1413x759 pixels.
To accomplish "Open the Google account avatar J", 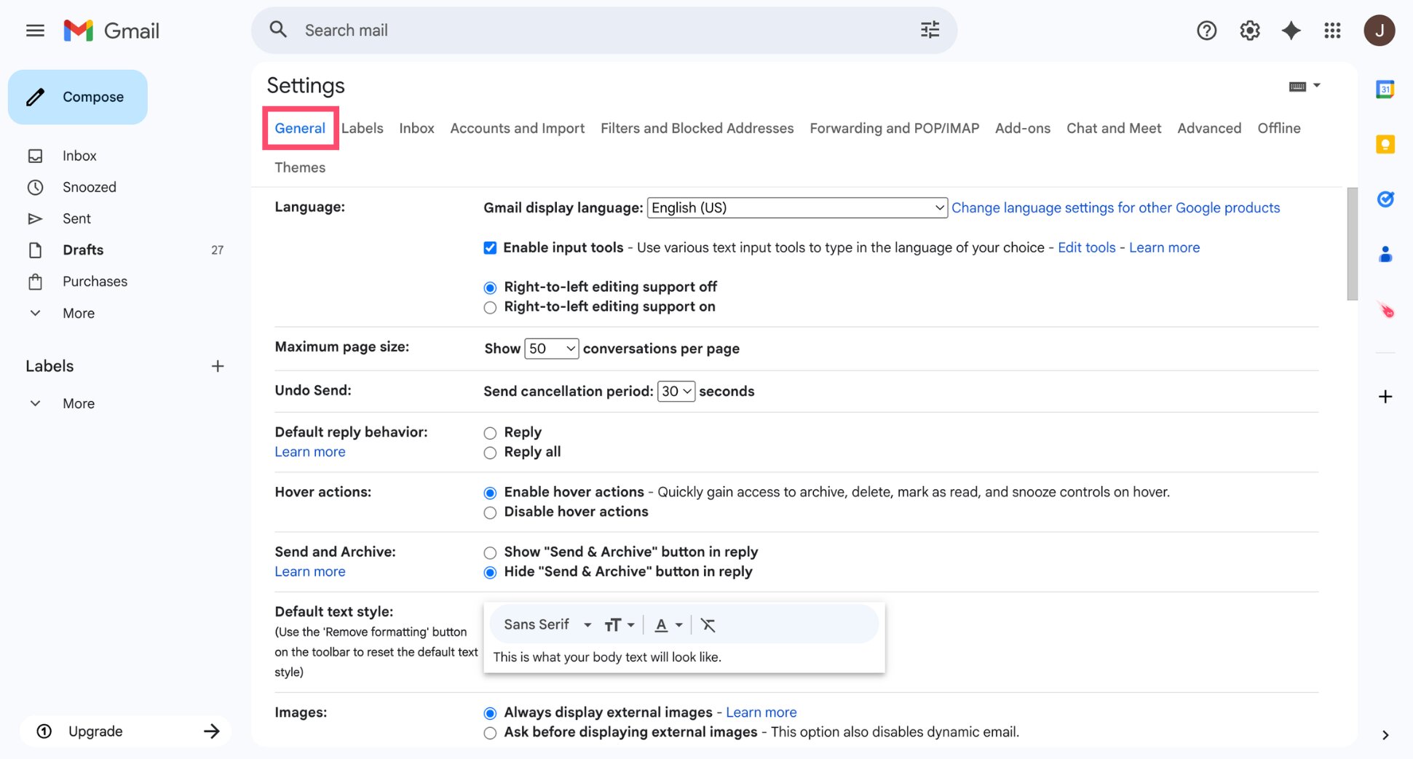I will coord(1379,31).
